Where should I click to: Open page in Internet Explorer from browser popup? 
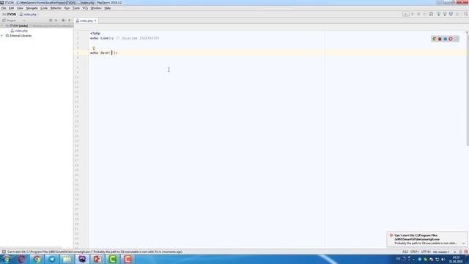click(x=445, y=39)
